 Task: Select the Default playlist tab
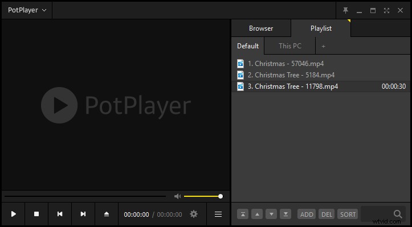tap(248, 46)
